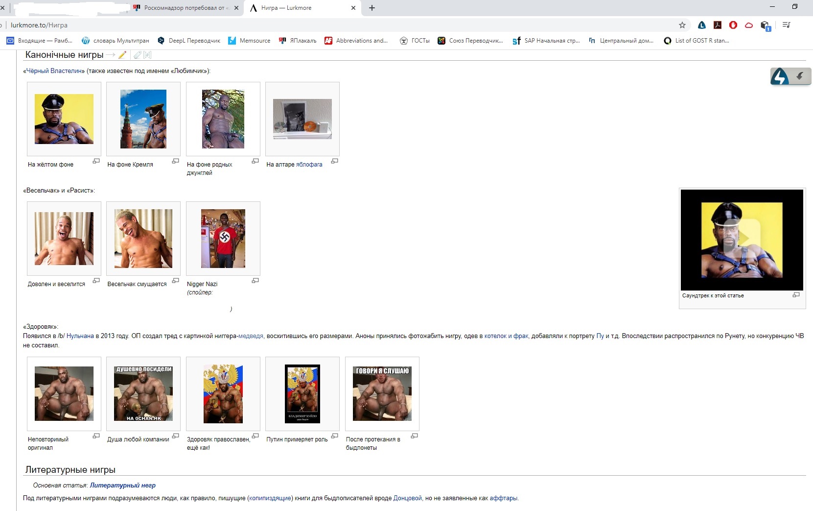This screenshot has width=813, height=511.
Task: Open the red stop-hand ad blocker extension
Action: (733, 25)
